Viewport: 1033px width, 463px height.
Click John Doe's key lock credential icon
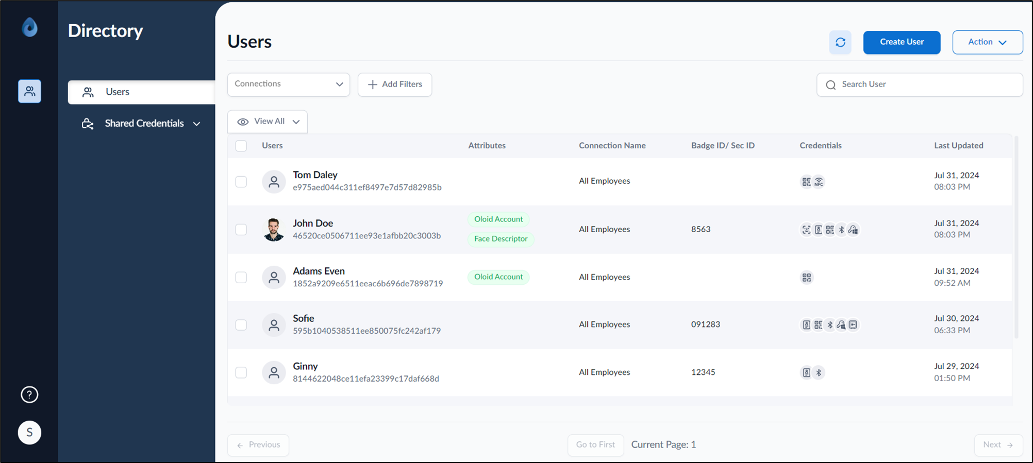[x=854, y=230]
